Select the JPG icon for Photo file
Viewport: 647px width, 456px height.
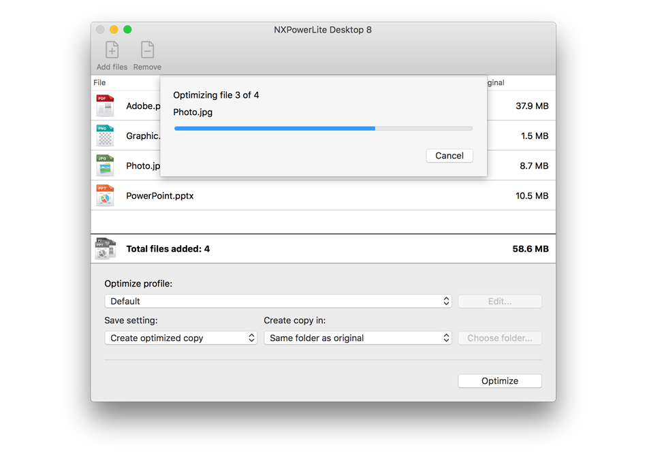click(105, 165)
